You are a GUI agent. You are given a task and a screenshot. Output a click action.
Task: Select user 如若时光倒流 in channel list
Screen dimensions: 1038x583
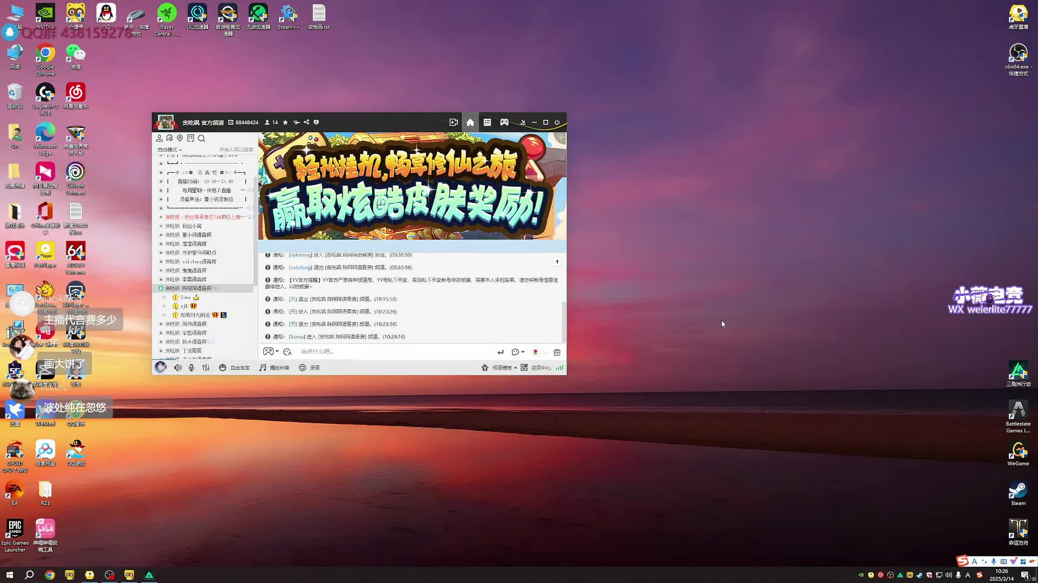(199, 315)
